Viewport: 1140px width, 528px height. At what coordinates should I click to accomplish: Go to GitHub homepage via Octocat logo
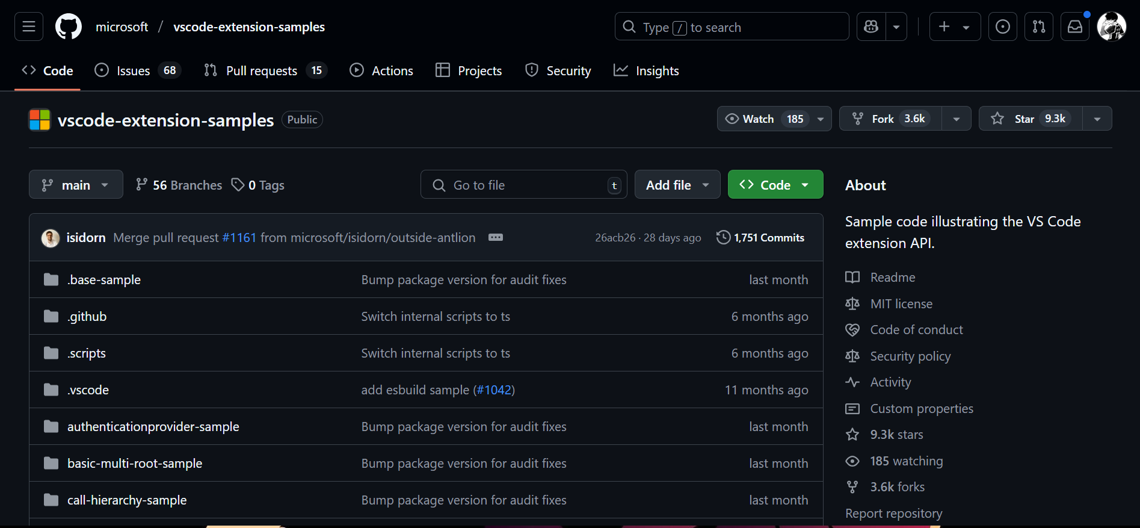(69, 26)
